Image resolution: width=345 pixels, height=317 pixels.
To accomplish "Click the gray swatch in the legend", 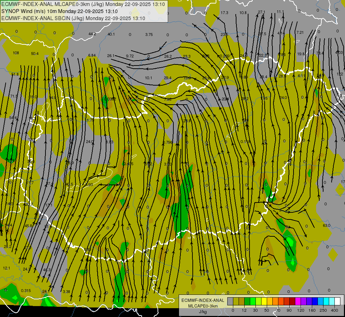I will point(230,301).
